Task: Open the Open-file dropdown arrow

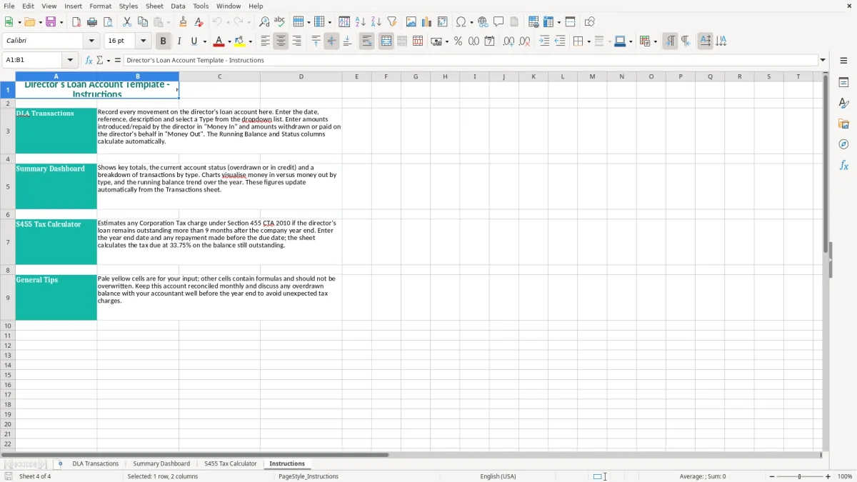Action: [40, 22]
